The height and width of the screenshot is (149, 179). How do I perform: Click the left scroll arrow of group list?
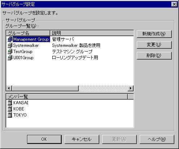point(9,88)
